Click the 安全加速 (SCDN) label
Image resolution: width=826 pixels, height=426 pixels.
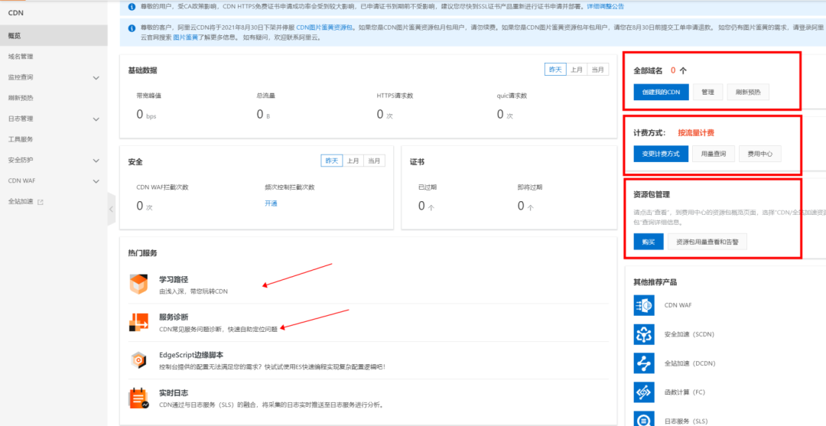click(x=689, y=334)
